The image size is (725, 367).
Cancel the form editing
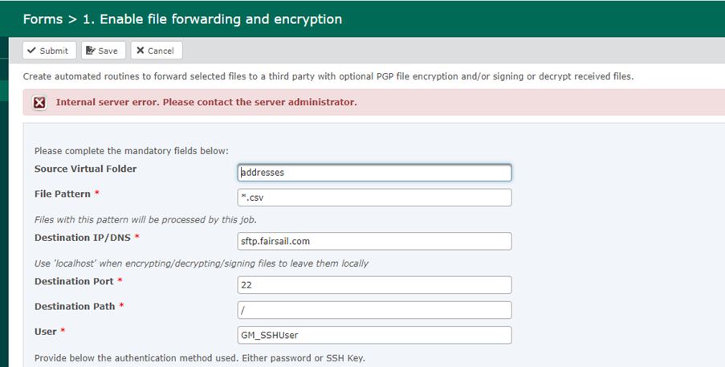tap(157, 51)
